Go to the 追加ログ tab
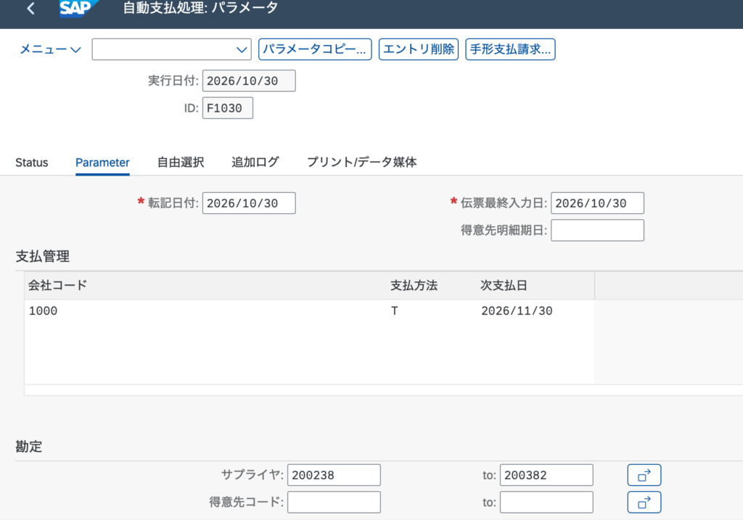Screen dimensions: 743x520 point(255,162)
